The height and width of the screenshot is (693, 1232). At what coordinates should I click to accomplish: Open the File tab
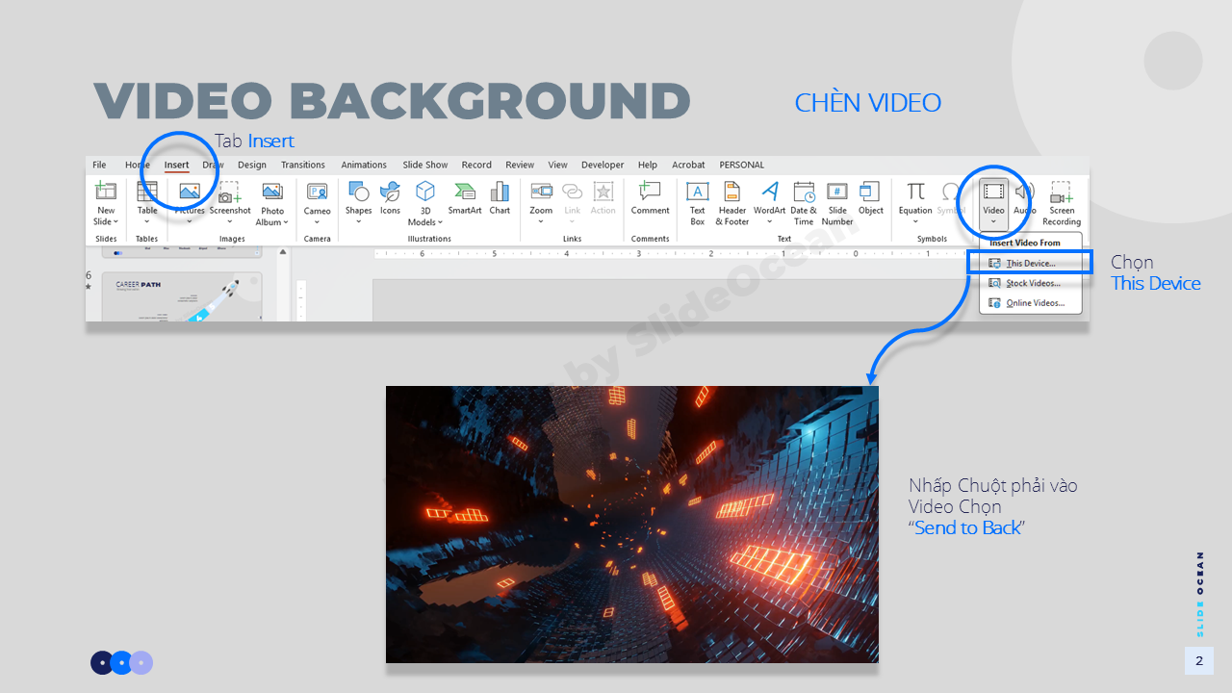point(99,165)
